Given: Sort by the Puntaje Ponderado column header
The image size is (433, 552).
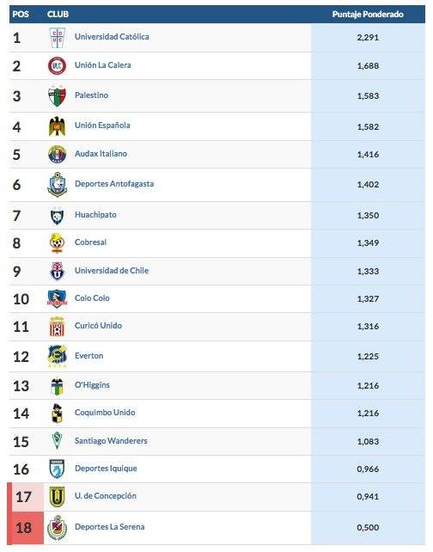Looking at the screenshot, I should (x=368, y=15).
